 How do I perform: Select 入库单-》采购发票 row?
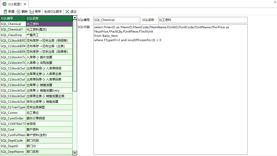pyautogui.click(x=49, y=63)
